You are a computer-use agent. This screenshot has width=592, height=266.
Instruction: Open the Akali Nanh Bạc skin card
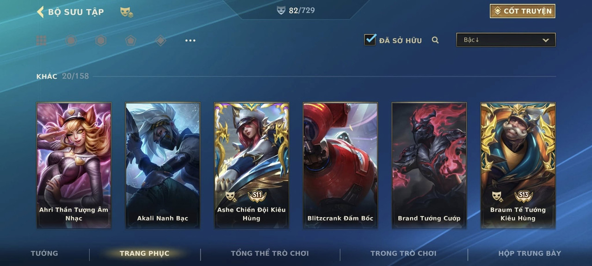coord(163,165)
